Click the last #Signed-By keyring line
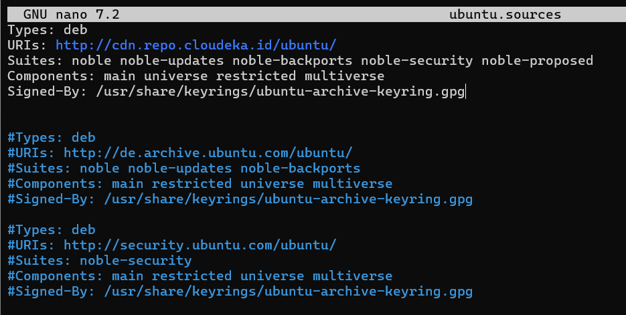 pos(240,291)
